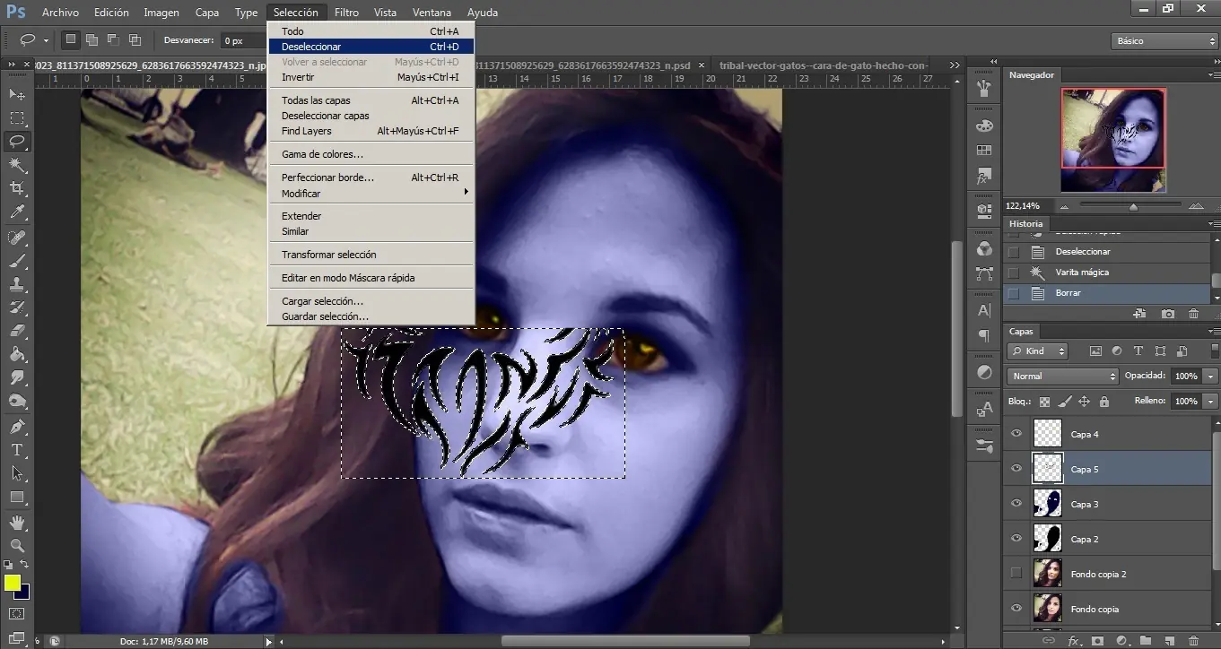
Task: Click the Add to Selection mode icon
Action: pyautogui.click(x=92, y=40)
